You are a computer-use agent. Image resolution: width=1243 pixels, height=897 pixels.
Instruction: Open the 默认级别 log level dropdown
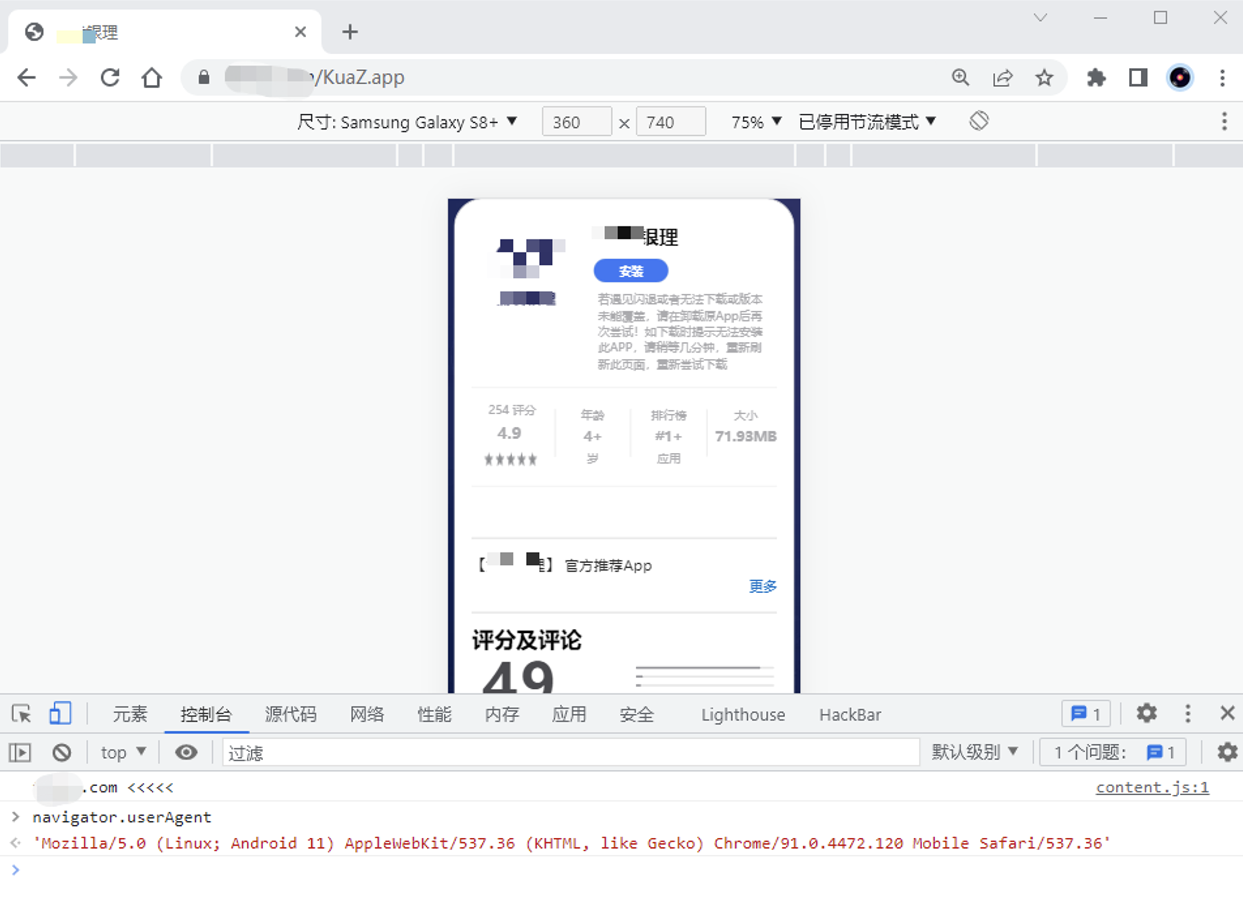[974, 752]
